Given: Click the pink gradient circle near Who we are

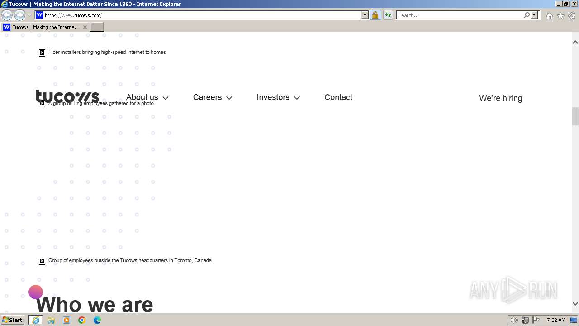Looking at the screenshot, I should click(x=36, y=292).
